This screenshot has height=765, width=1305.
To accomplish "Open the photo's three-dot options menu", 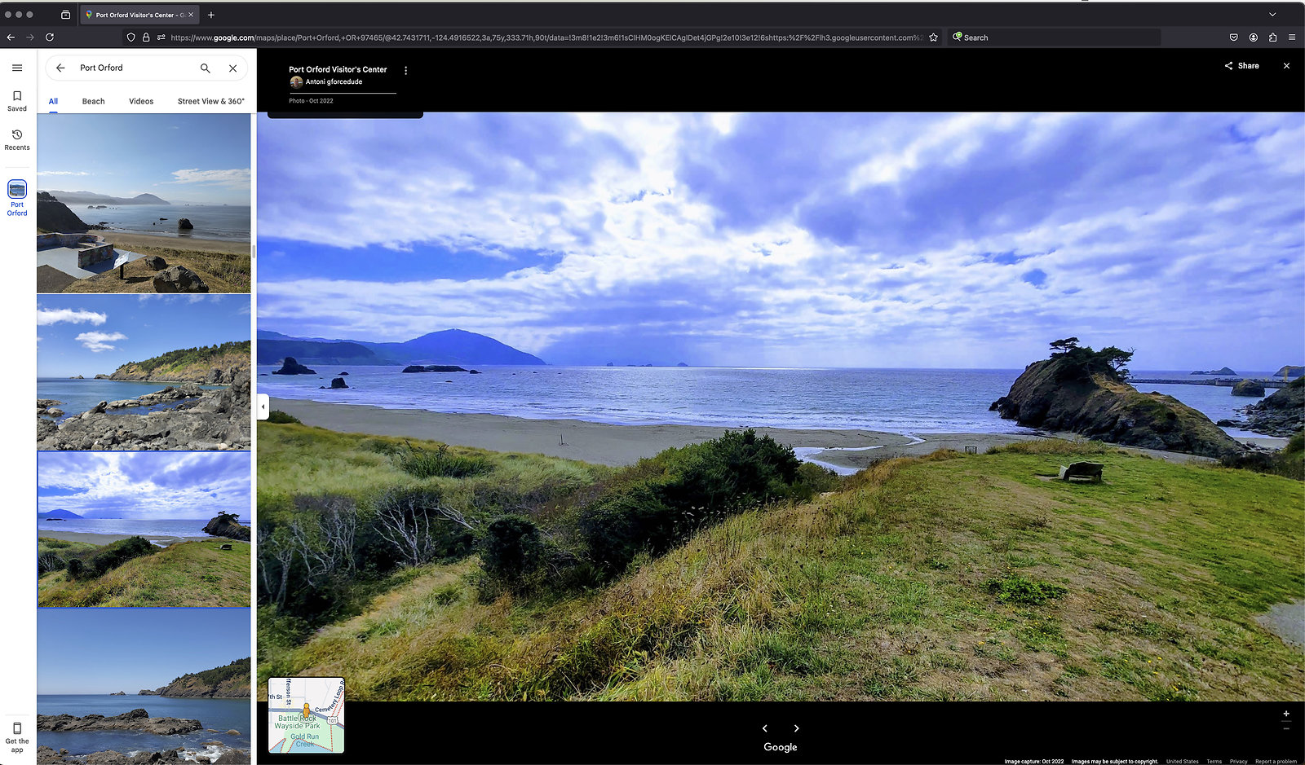I will pos(405,71).
